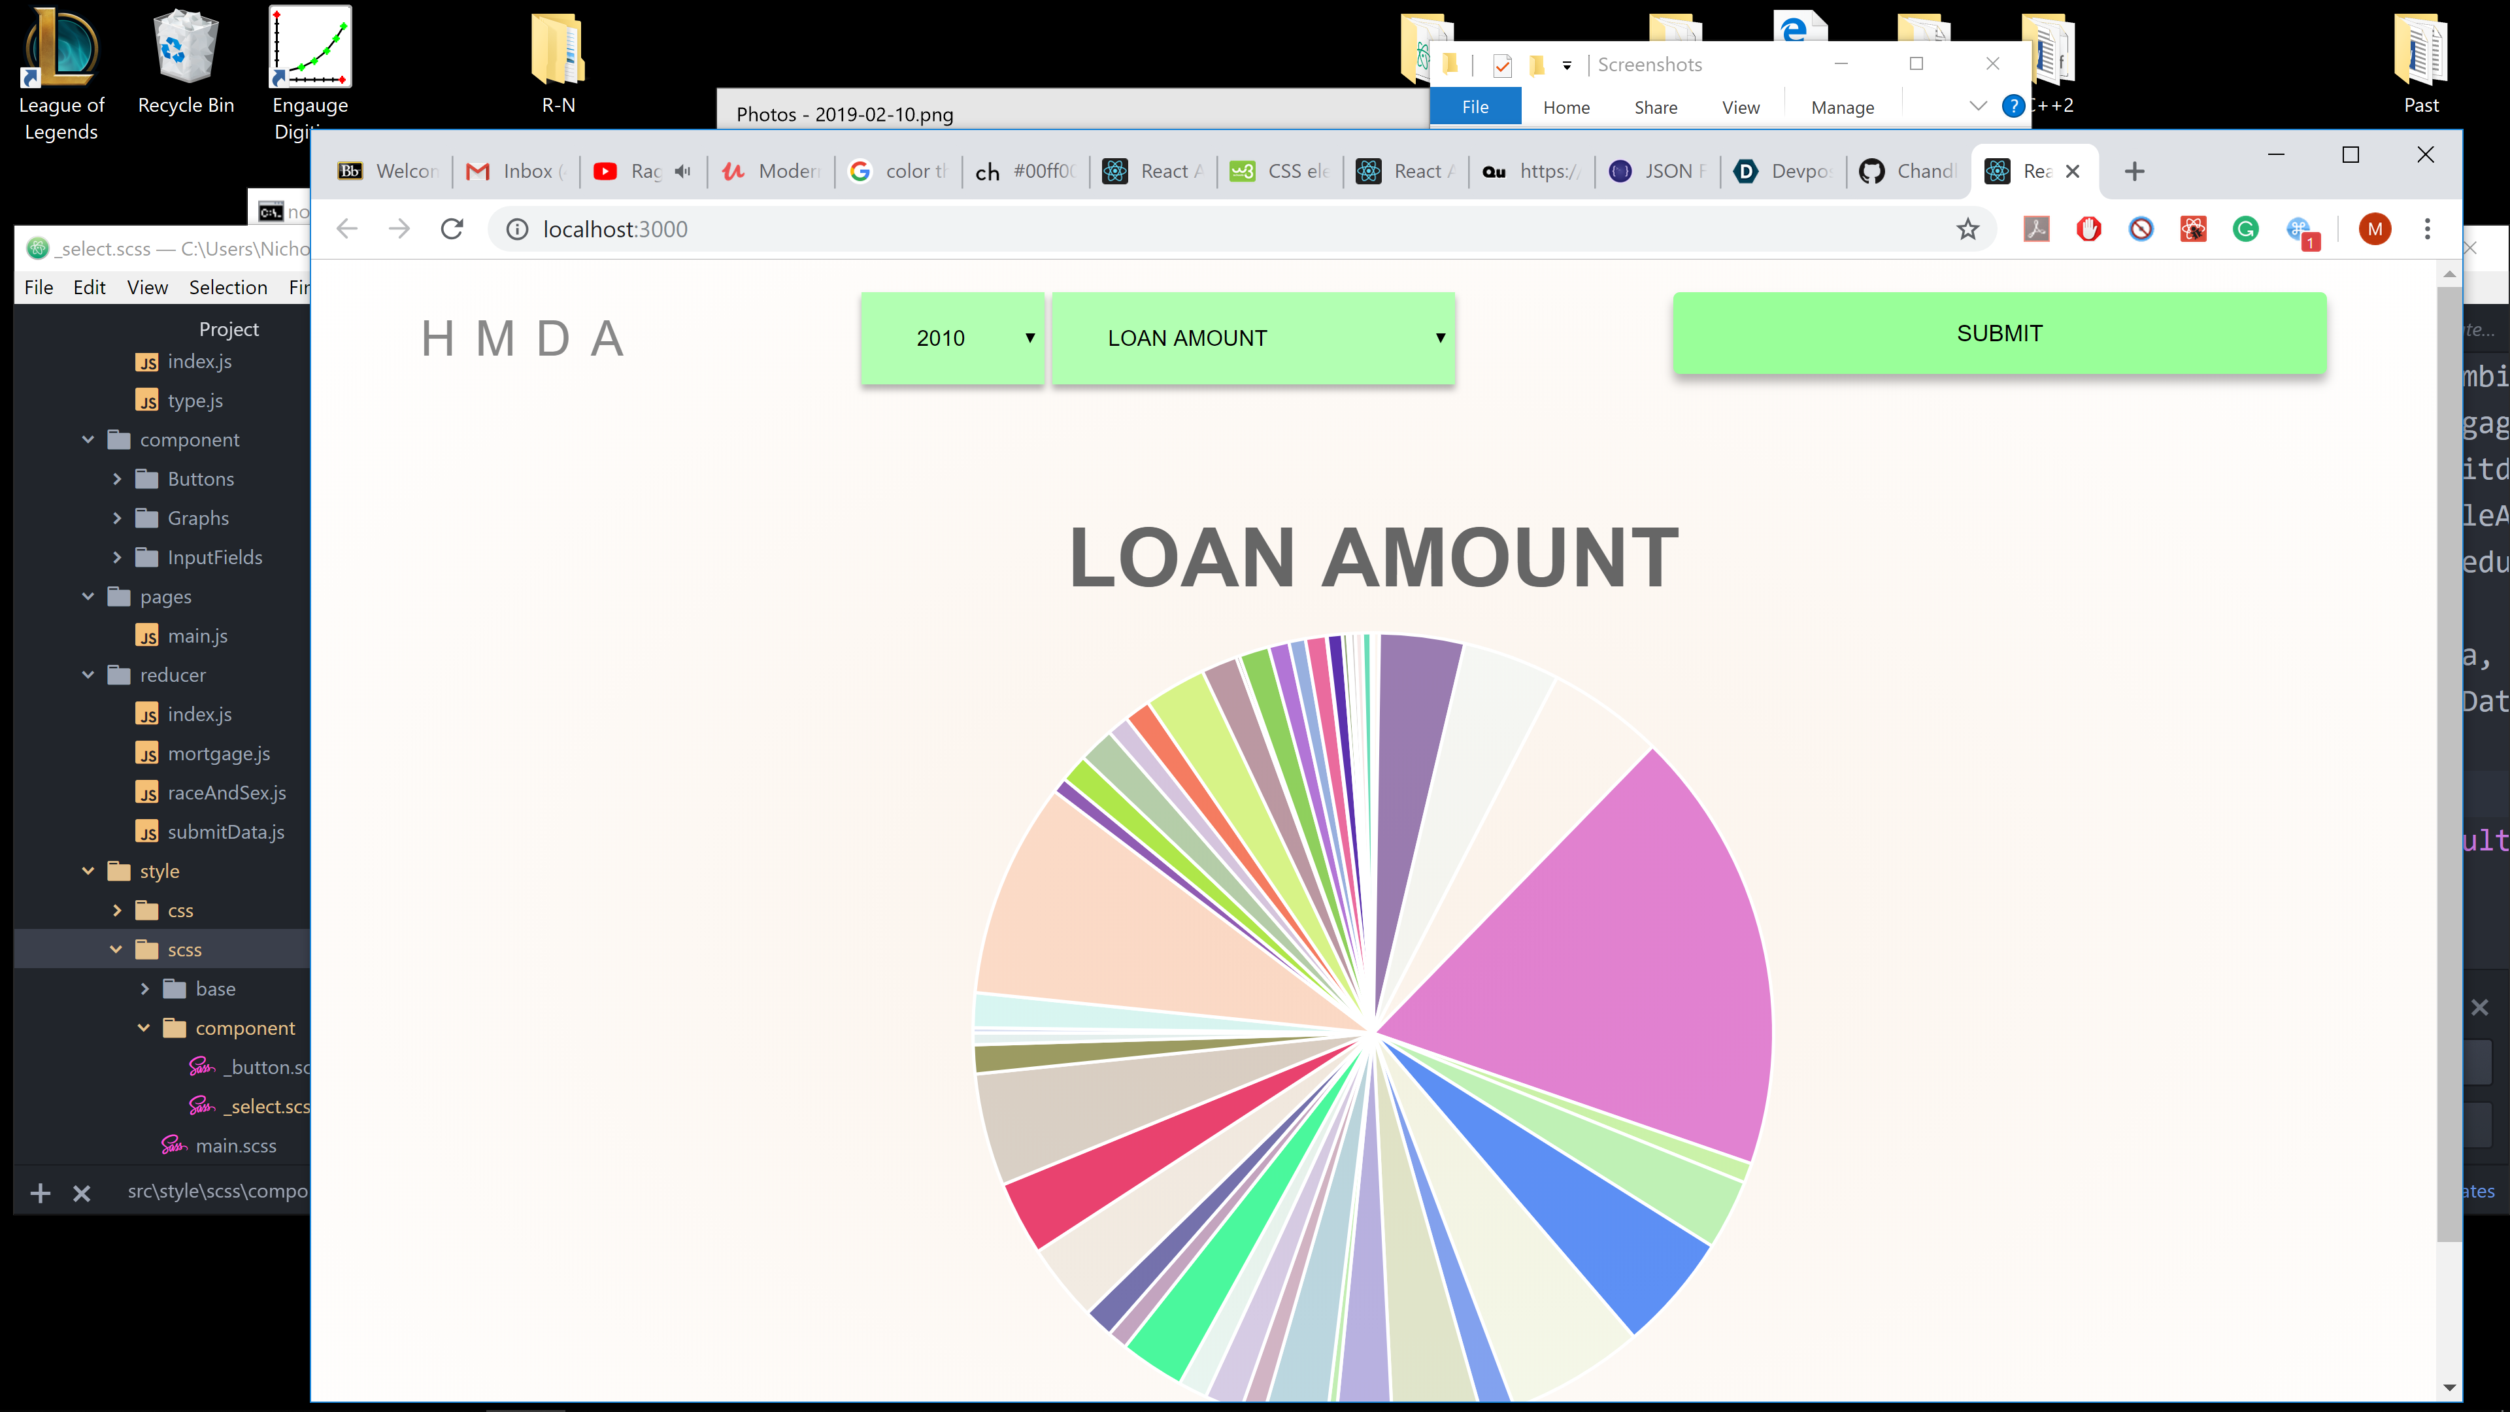Click the M profile avatar in Chrome
This screenshot has height=1412, width=2510.
[x=2375, y=229]
